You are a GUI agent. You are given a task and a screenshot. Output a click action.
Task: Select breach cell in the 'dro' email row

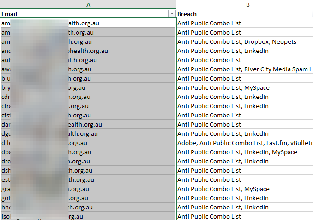245,161
